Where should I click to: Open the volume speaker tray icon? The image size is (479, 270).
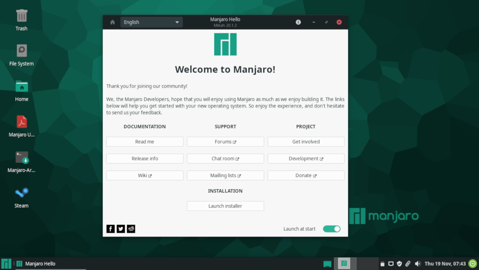click(418, 264)
